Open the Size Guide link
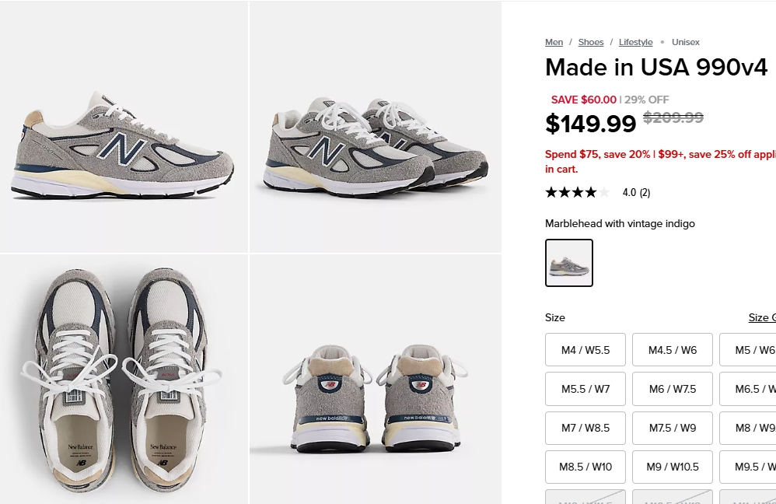This screenshot has height=504, width=776. 761,317
